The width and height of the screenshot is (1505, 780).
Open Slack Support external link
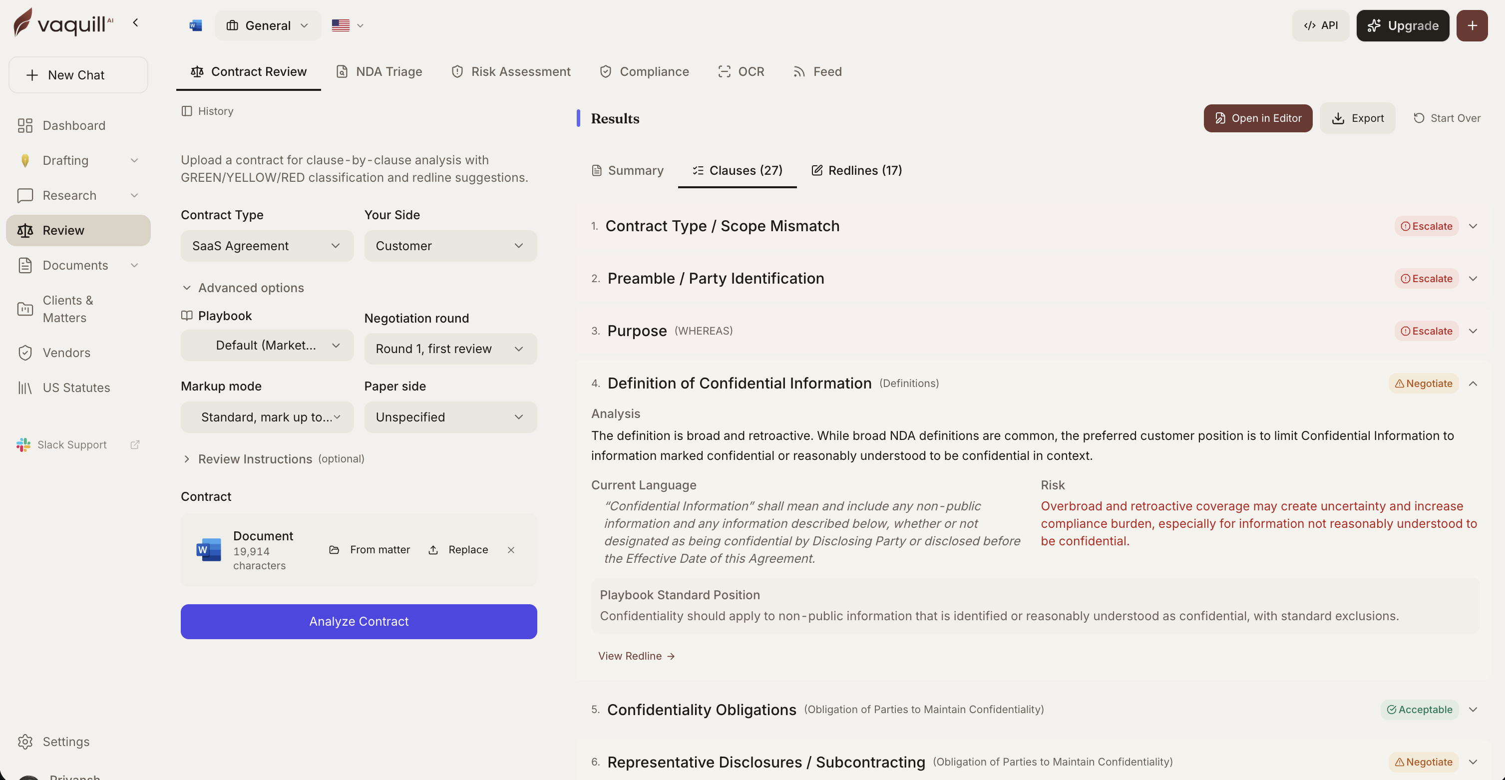click(x=135, y=444)
